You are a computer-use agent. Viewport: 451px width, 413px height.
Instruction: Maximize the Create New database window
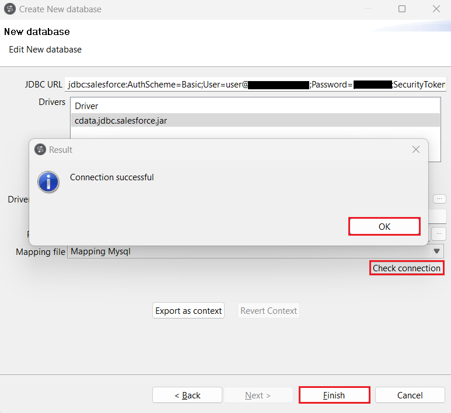point(402,9)
